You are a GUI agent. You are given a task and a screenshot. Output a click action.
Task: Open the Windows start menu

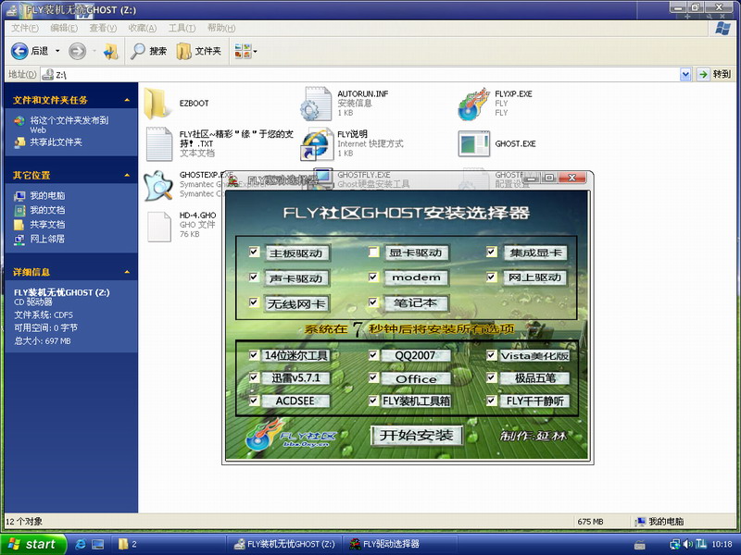(32, 544)
